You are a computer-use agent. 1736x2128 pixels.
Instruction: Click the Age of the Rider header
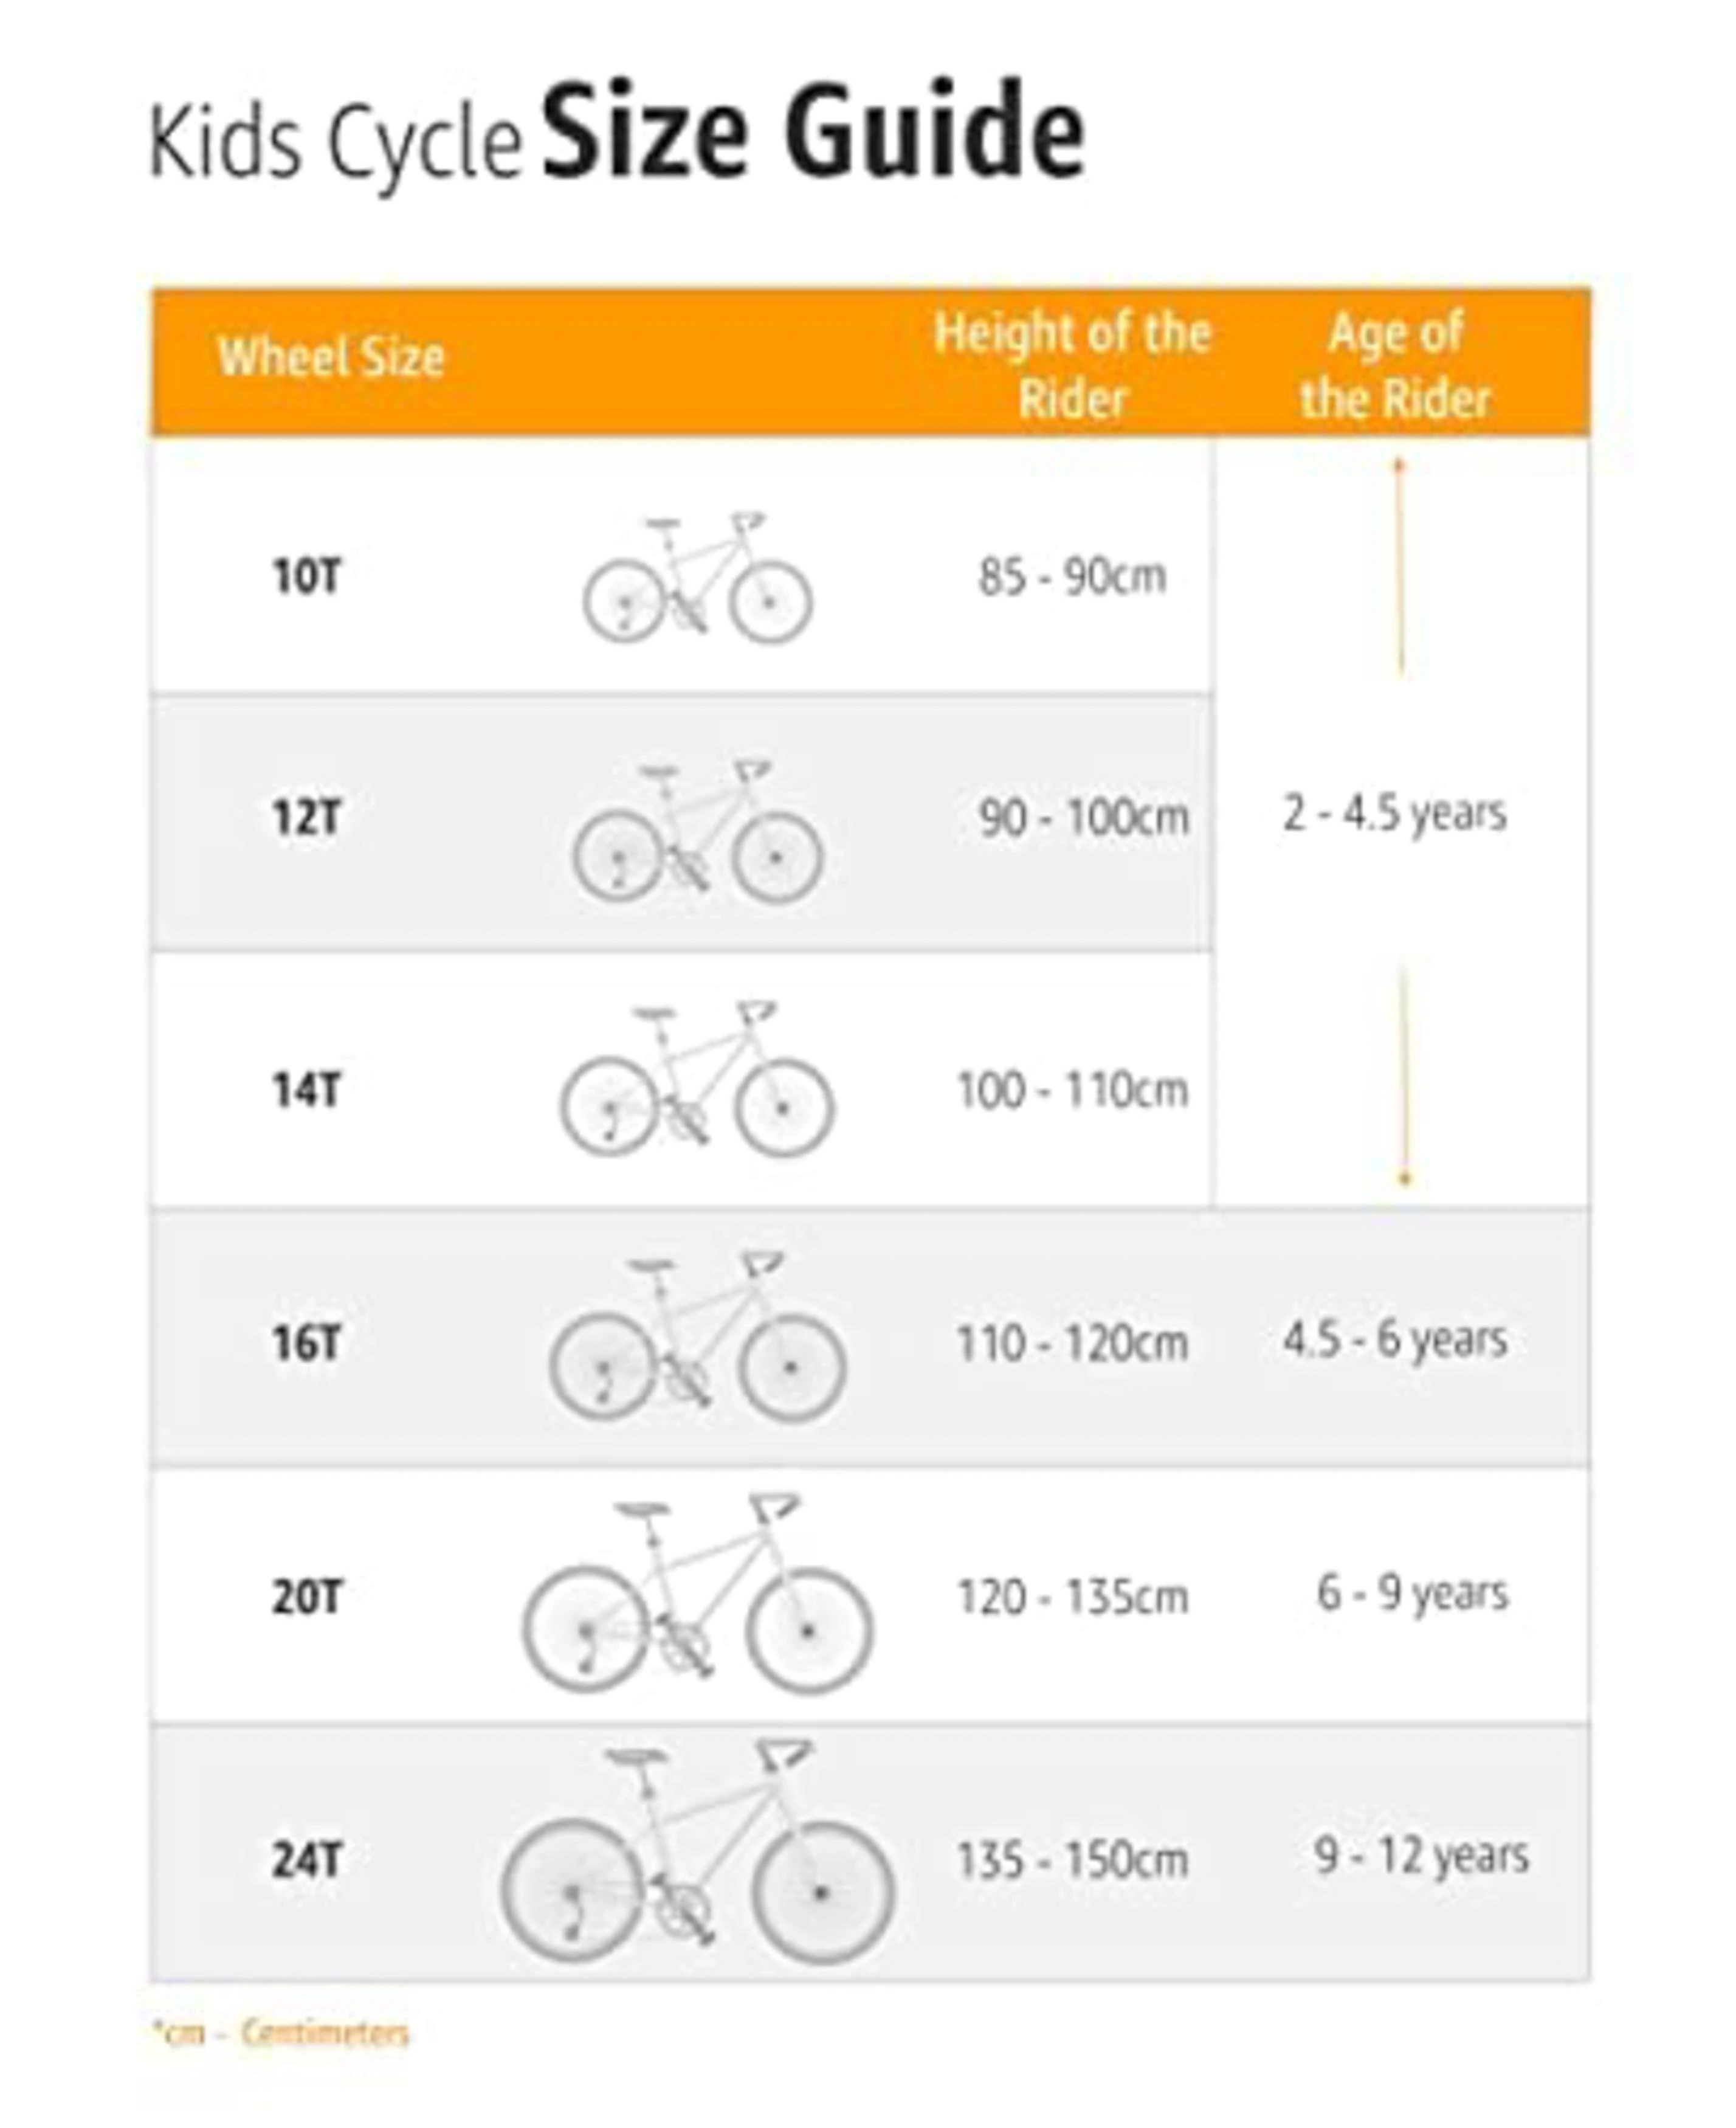(x=1395, y=365)
